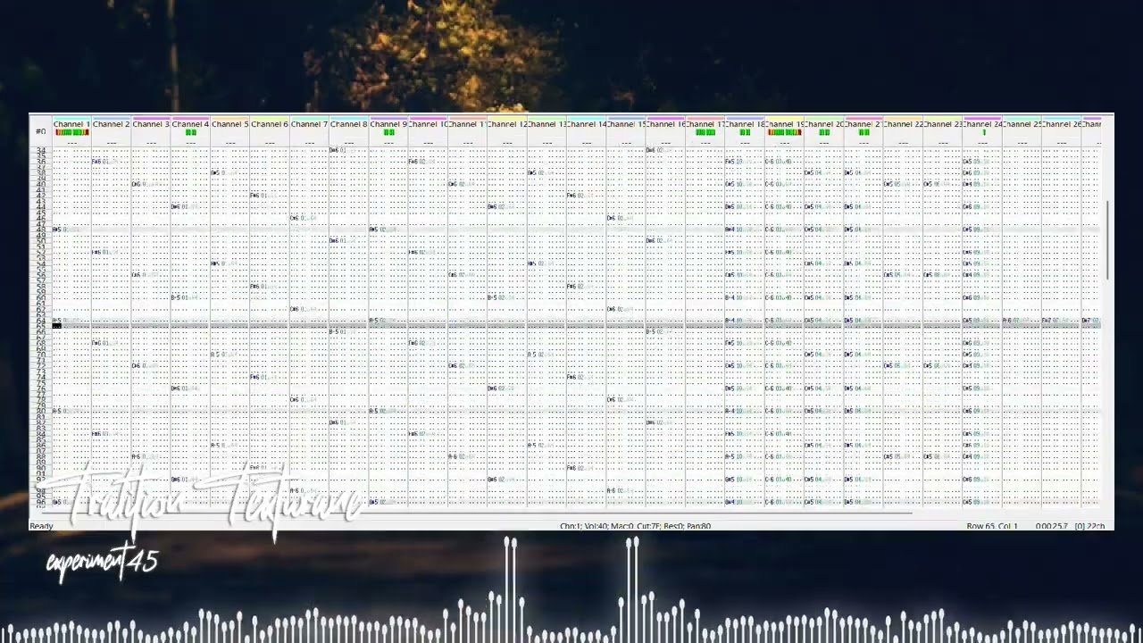Click the Channel 16 column header

665,124
